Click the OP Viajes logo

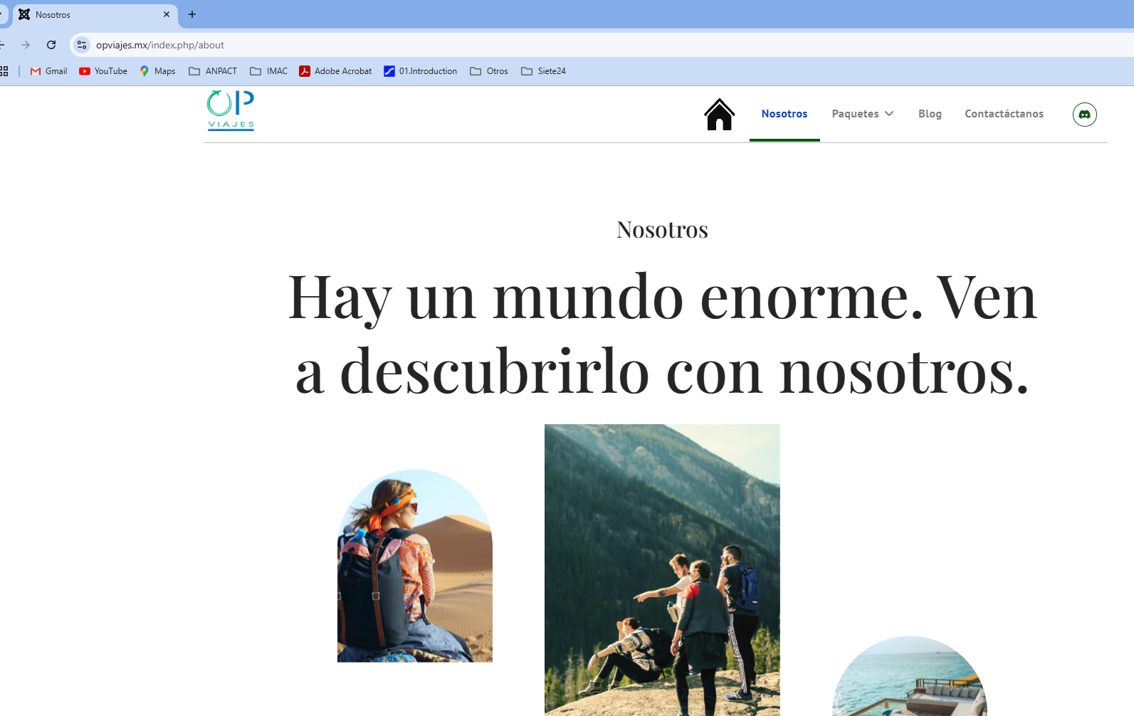(x=231, y=110)
